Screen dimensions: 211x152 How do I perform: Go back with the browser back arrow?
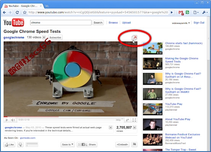pyautogui.click(x=5, y=13)
